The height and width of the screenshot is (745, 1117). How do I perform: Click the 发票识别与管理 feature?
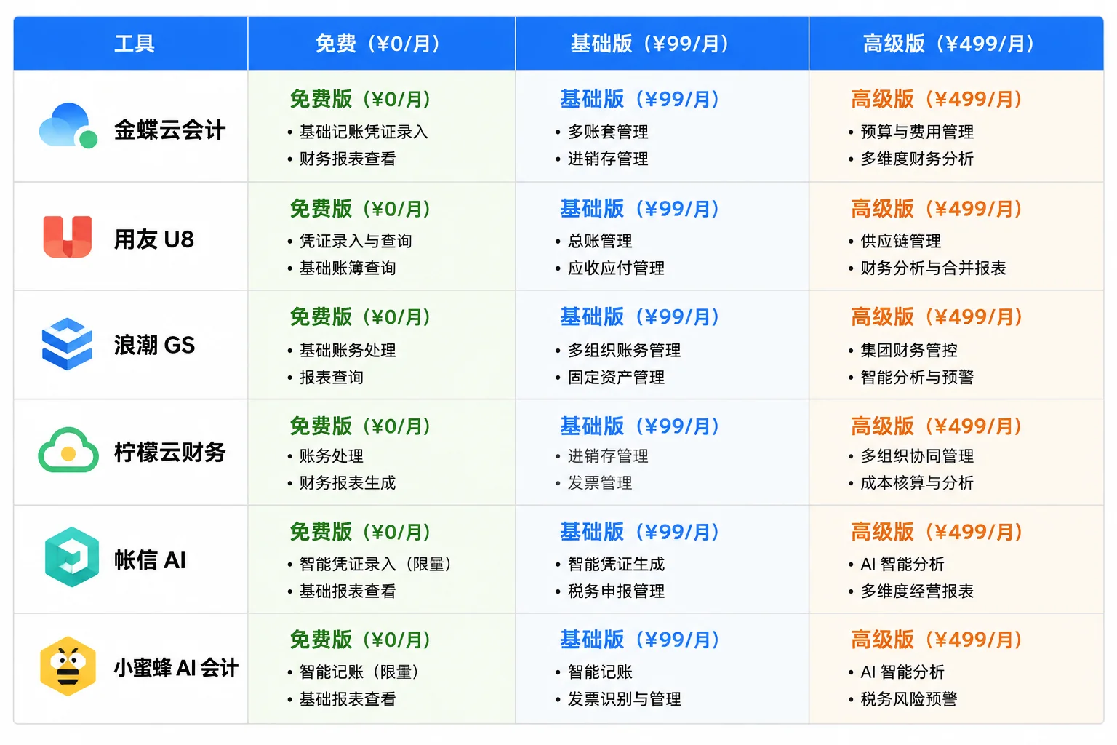click(x=624, y=698)
